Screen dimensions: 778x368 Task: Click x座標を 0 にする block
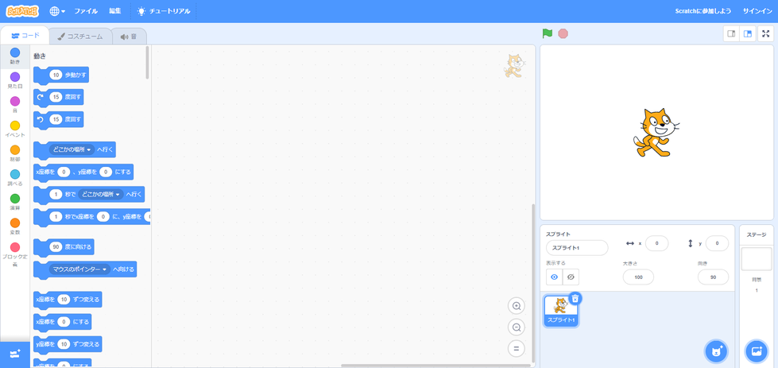62,322
